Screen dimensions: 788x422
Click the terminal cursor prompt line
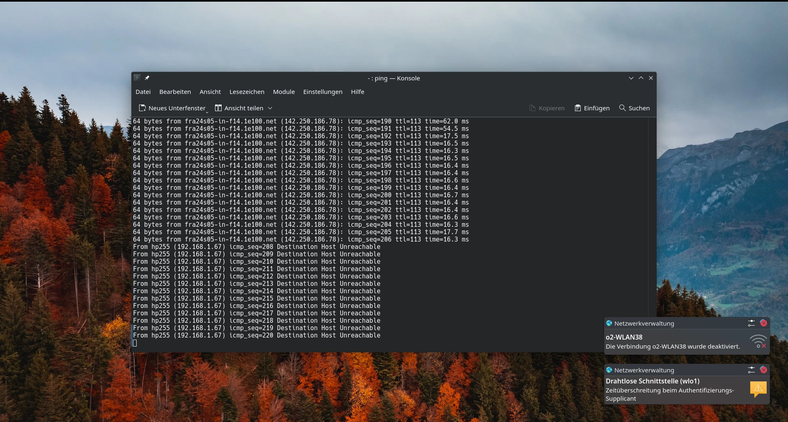135,343
